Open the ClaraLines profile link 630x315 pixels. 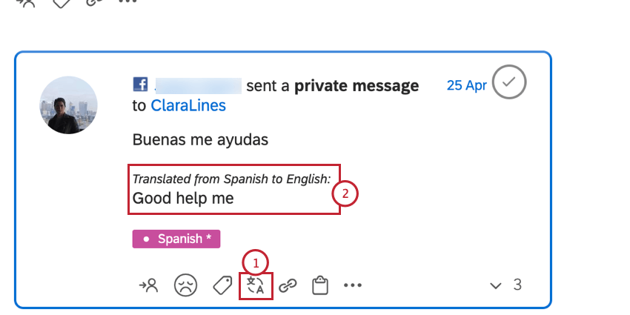(x=188, y=106)
